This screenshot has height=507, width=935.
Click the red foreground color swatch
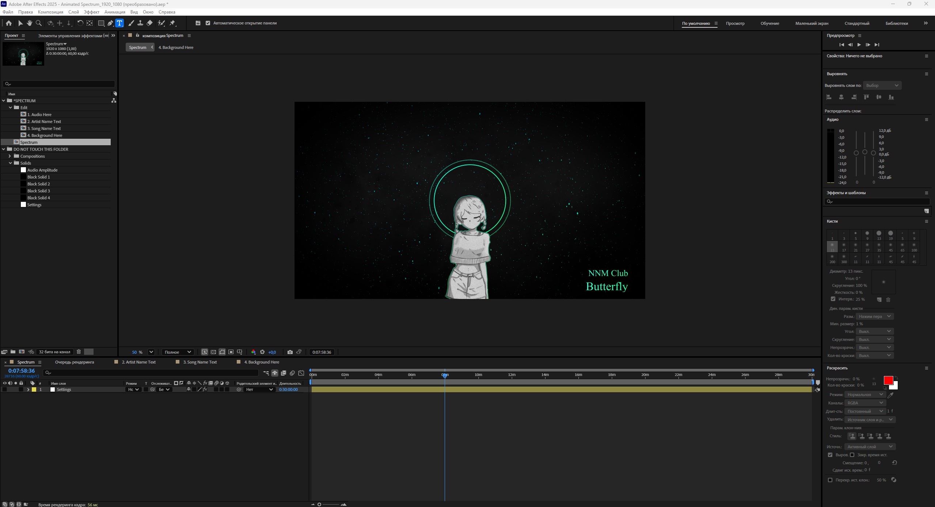click(x=888, y=380)
